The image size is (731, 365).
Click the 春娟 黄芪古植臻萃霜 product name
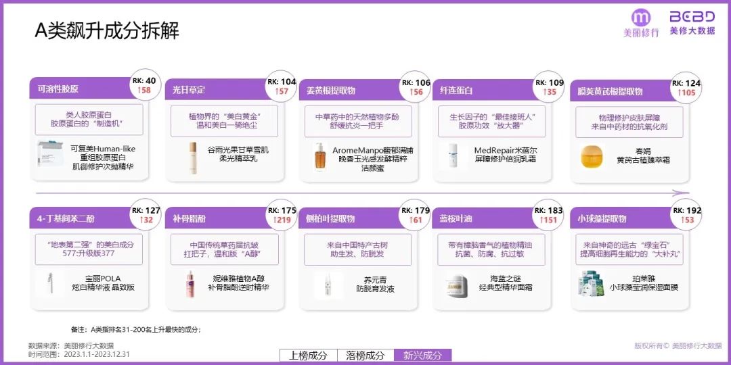click(x=643, y=155)
